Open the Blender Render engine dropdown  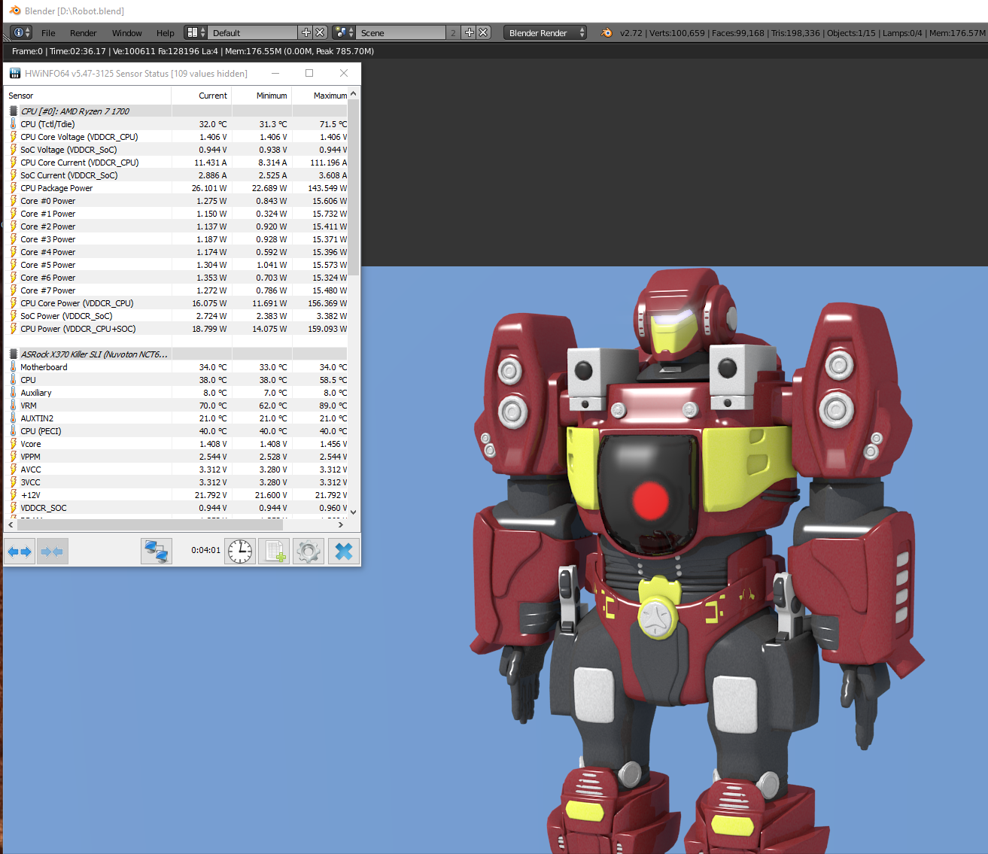tap(546, 32)
